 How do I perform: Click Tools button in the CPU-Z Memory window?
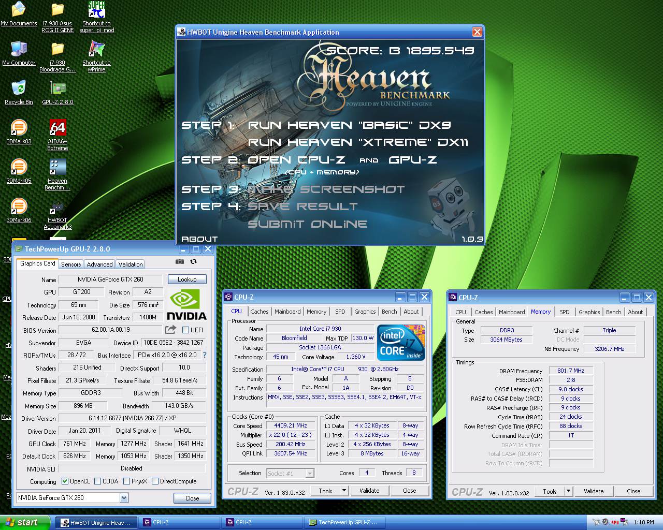[550, 491]
